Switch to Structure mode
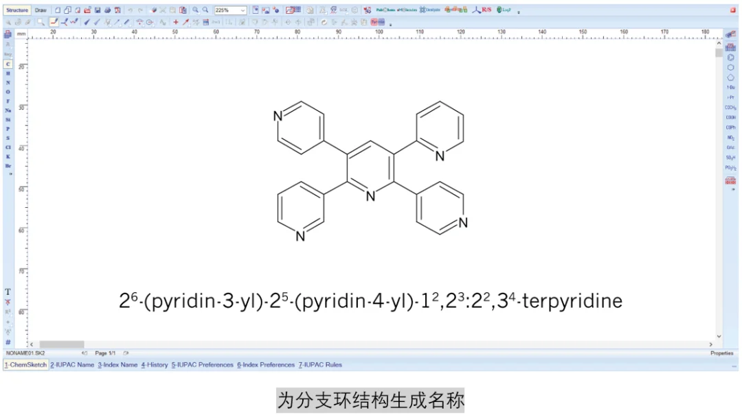Image resolution: width=742 pixels, height=417 pixels. coord(17,10)
